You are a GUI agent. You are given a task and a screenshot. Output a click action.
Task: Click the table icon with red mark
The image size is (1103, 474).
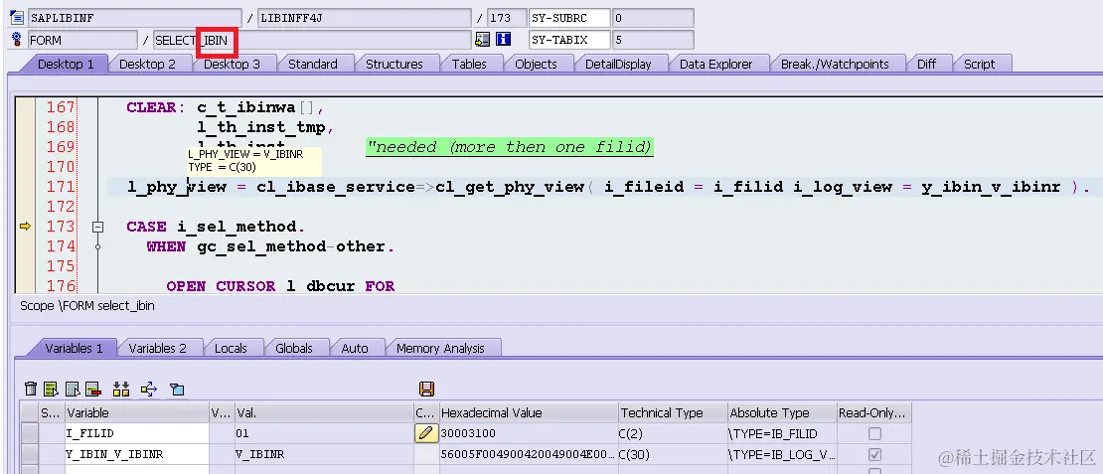[93, 389]
